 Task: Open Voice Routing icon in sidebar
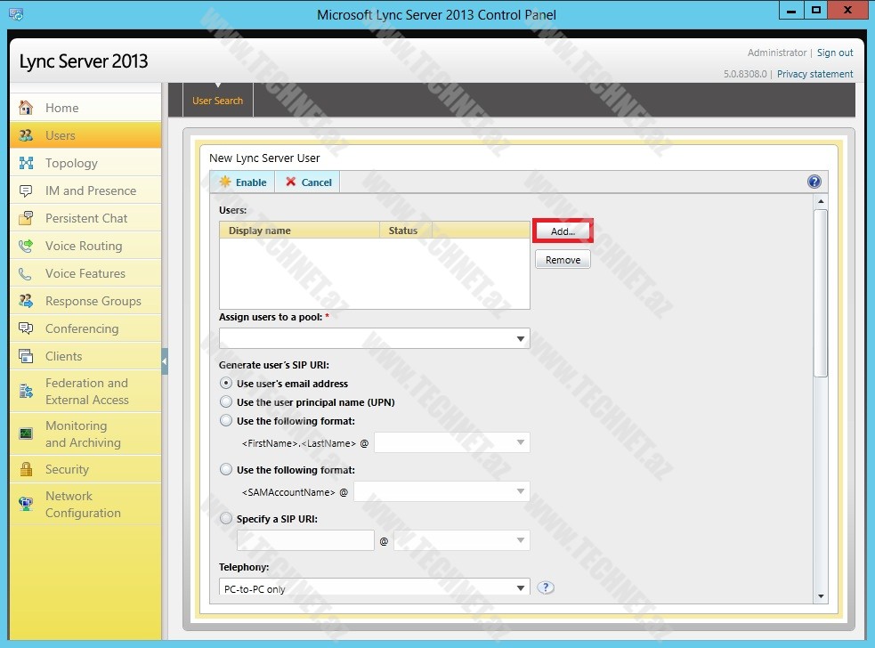pos(26,246)
